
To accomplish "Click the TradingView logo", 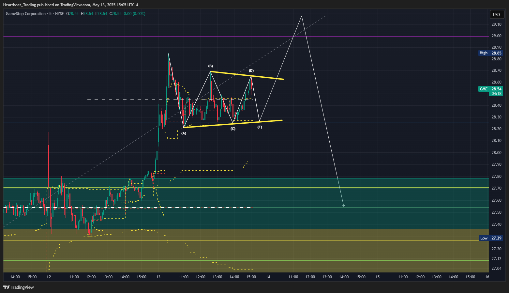I will click(19, 287).
